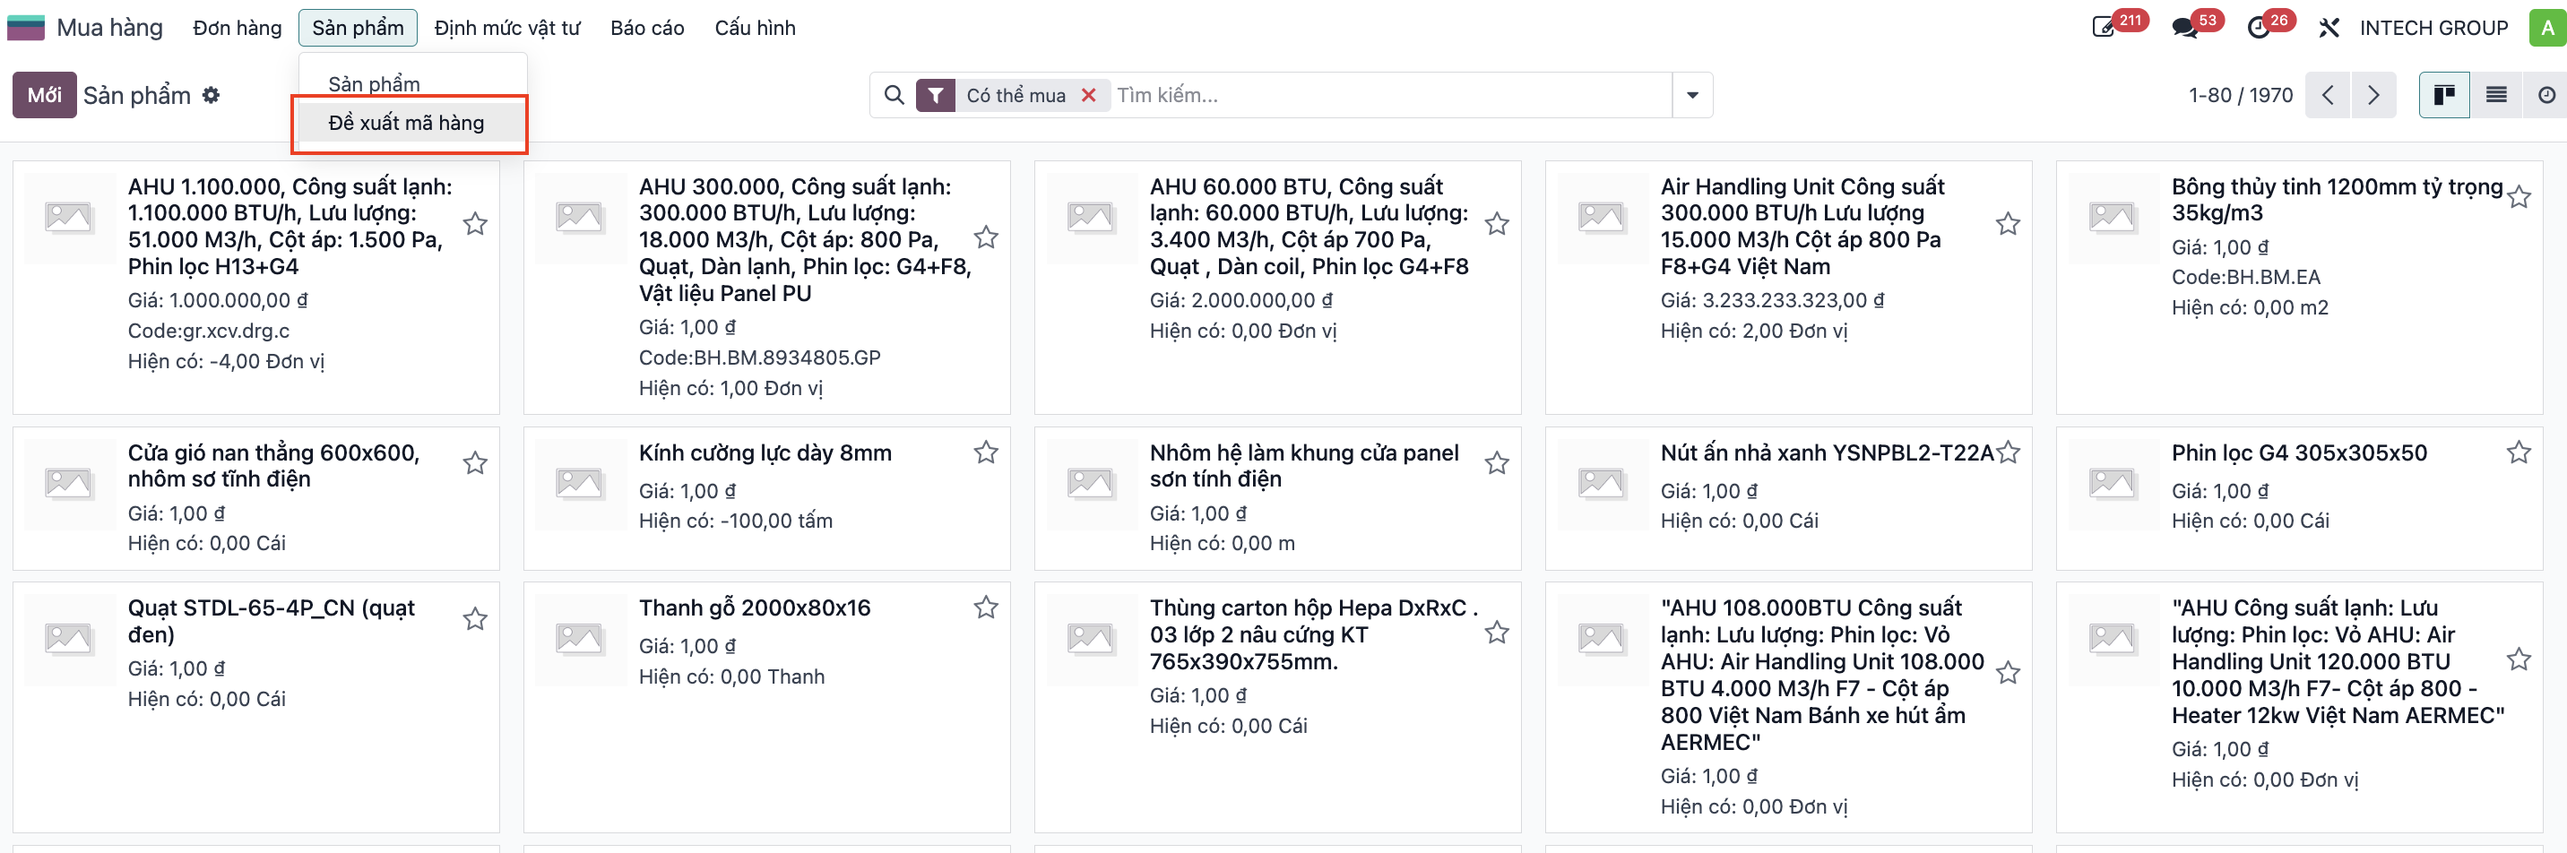Open the Định mức vật tư menu
Viewport: 2567px width, 853px height.
[x=506, y=28]
